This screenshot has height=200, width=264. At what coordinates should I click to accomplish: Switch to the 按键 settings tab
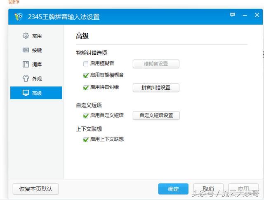coord(36,50)
